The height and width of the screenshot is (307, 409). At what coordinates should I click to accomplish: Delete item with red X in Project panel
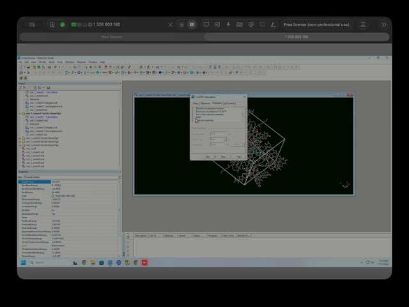[x=24, y=88]
